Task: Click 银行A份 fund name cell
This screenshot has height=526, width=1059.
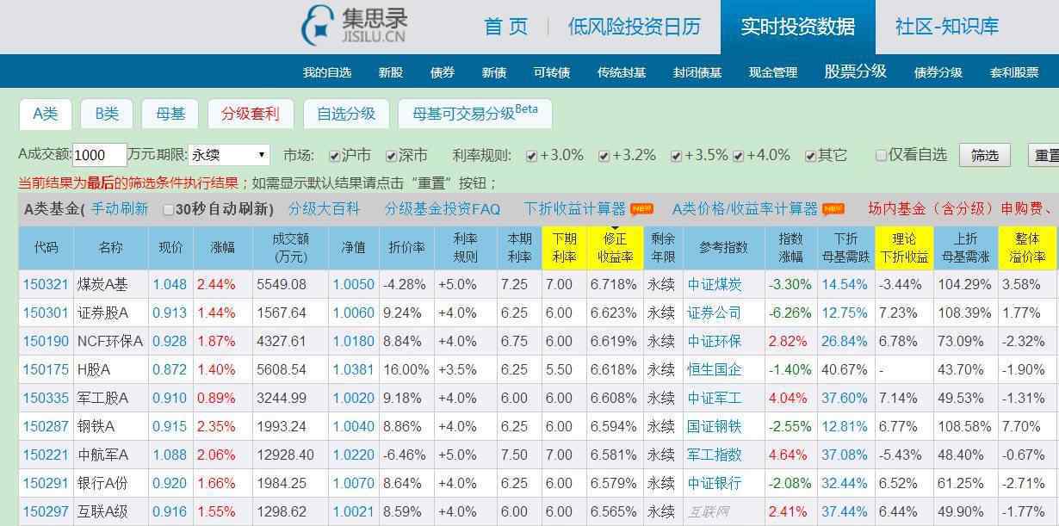Action: click(x=111, y=484)
